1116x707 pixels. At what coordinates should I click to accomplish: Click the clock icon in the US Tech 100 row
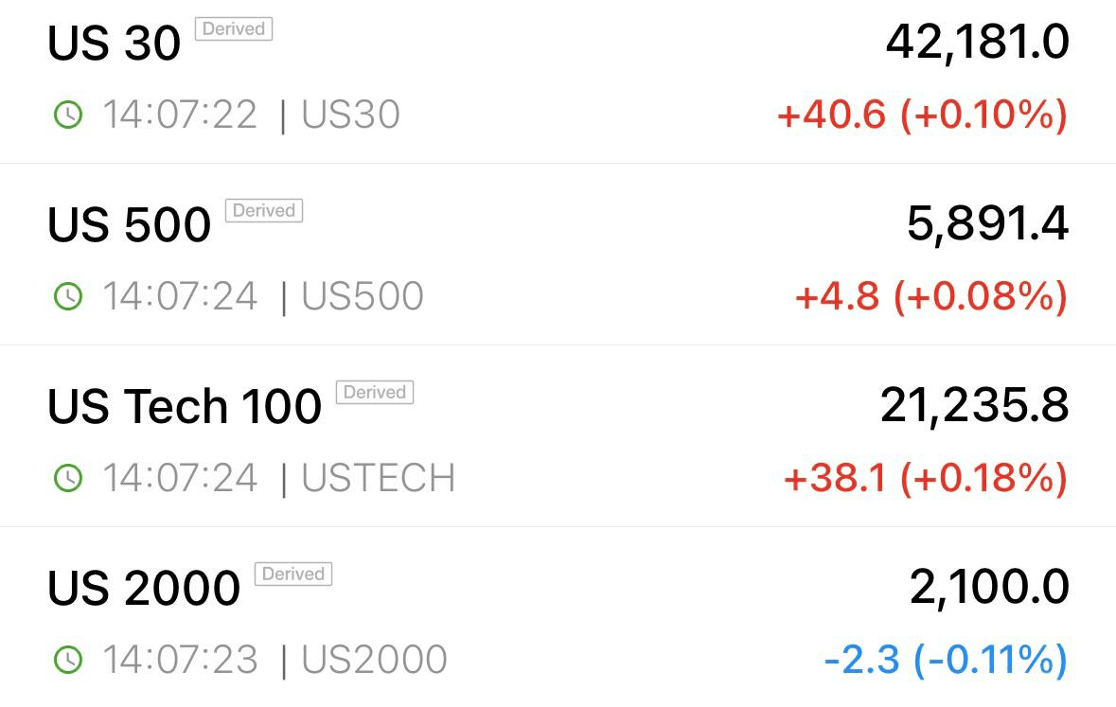[x=68, y=478]
